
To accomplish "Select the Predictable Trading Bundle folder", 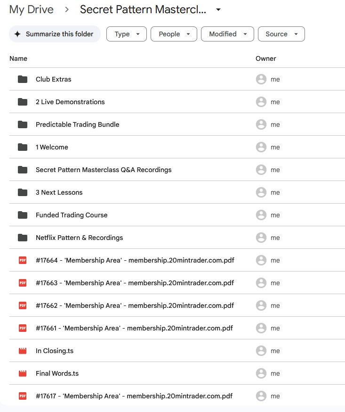I will point(77,124).
